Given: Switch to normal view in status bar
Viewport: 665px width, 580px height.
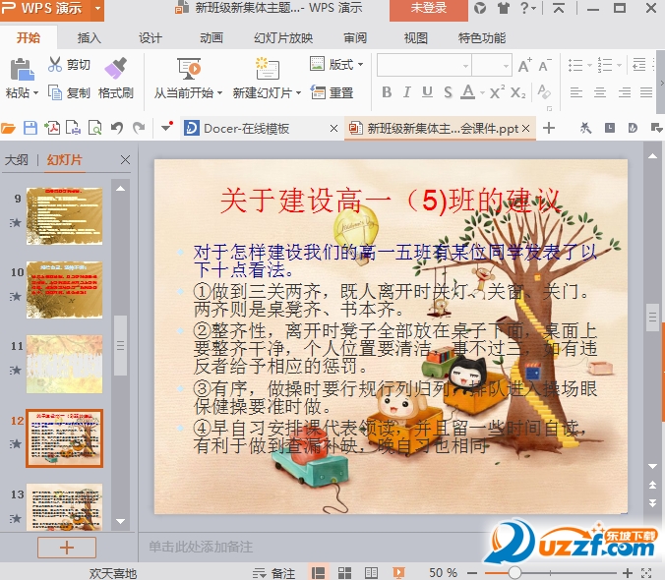Looking at the screenshot, I should click(318, 573).
